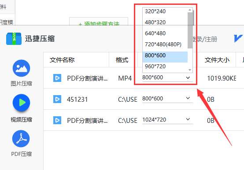Click the play icon beside 451231 file
This screenshot has width=244, height=170.
57,99
